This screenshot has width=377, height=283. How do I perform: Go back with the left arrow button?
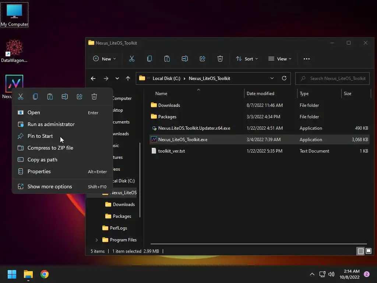tap(93, 78)
